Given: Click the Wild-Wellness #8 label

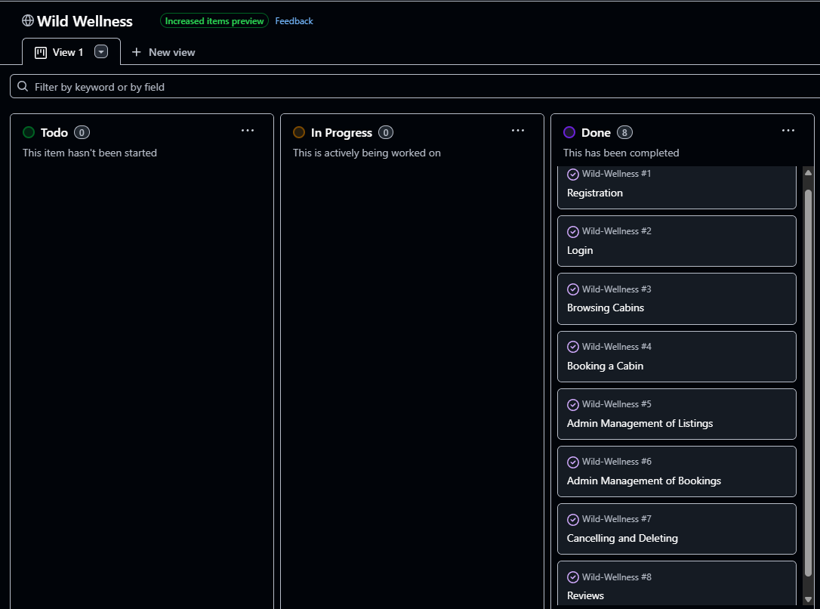Looking at the screenshot, I should tap(617, 577).
